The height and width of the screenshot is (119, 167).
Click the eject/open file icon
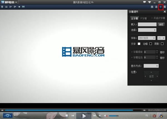[100, 116]
